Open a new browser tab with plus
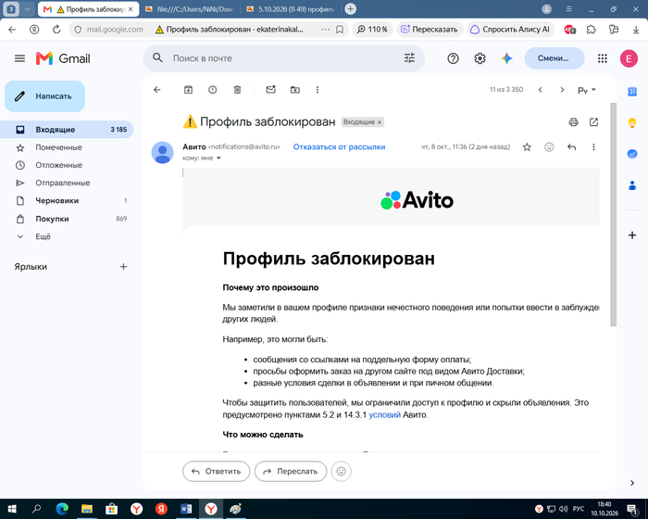 coord(351,9)
